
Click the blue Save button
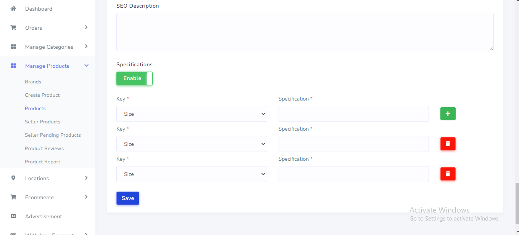128,198
